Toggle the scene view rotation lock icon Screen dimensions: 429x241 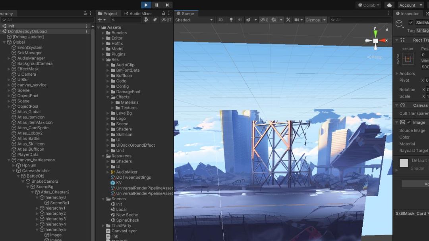click(x=387, y=29)
